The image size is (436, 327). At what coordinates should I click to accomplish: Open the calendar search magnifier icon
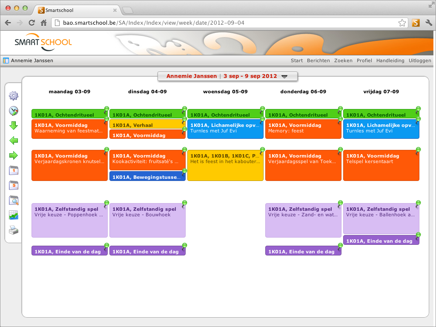pyautogui.click(x=14, y=200)
